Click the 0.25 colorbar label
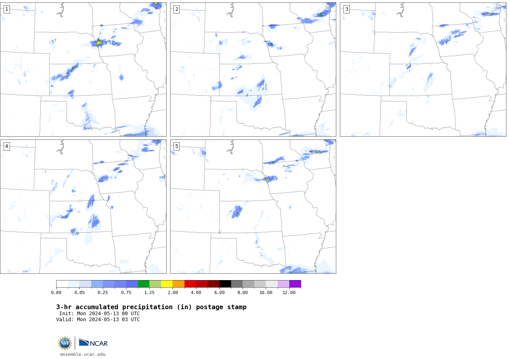The image size is (510, 359). point(103,292)
